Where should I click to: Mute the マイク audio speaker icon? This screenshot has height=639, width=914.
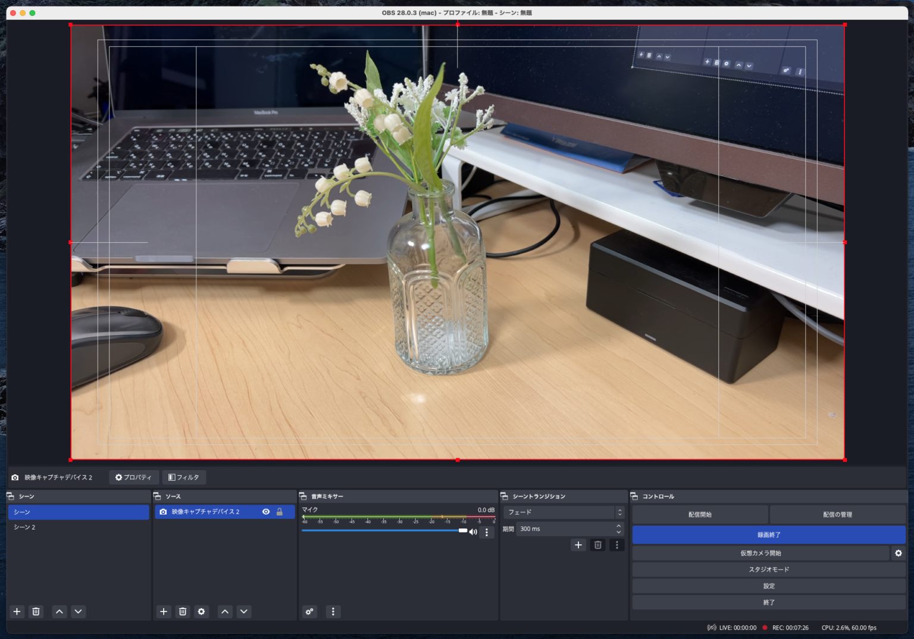pos(473,532)
